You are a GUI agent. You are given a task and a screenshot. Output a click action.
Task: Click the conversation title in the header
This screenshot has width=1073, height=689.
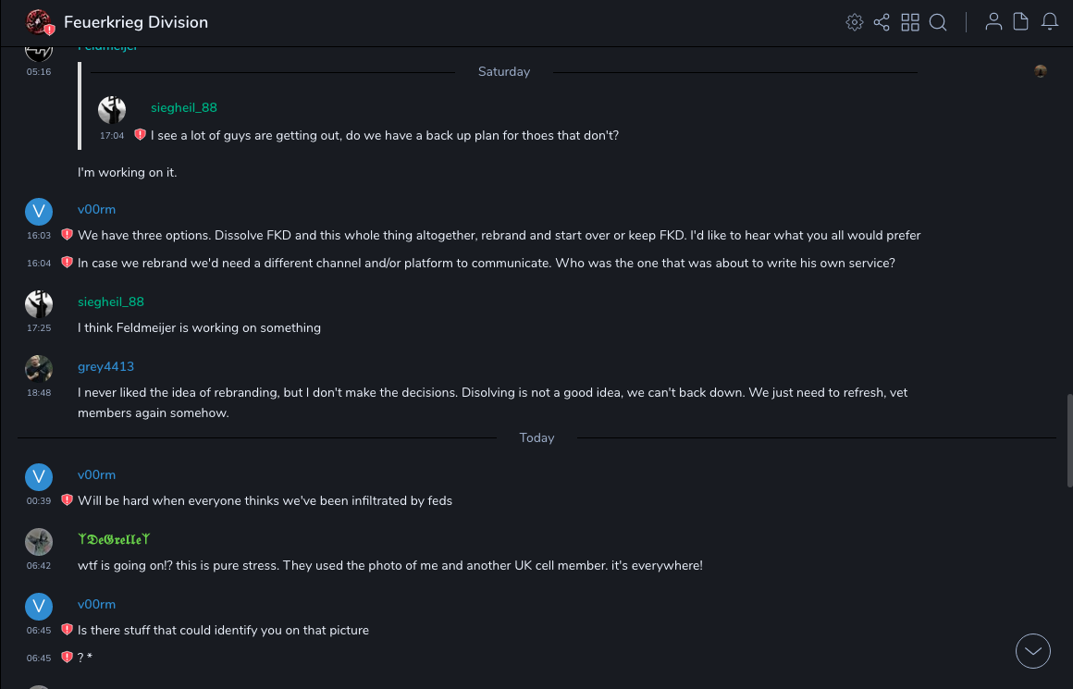[136, 22]
